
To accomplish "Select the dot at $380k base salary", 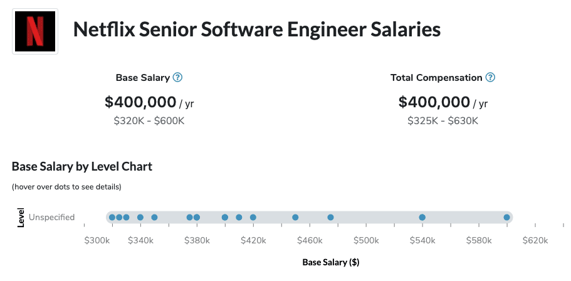I will point(197,218).
